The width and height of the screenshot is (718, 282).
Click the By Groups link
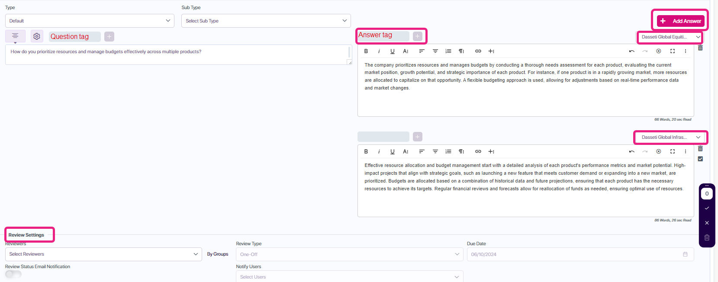218,254
